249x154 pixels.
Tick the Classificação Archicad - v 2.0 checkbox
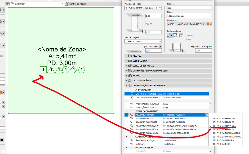point(132,94)
